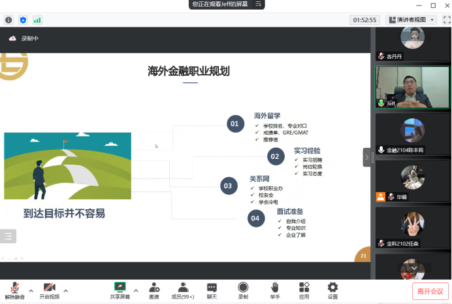Select Jeff's video thumbnail

(x=412, y=87)
